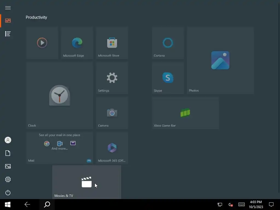Launch the Microsoft 365 (Office) tile
Viewport: 280px width, 210px height.
pos(112,148)
